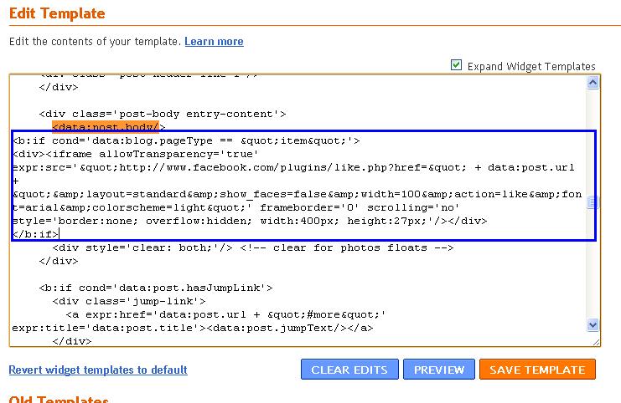Click the 'clear for photos floats' comment

point(362,247)
